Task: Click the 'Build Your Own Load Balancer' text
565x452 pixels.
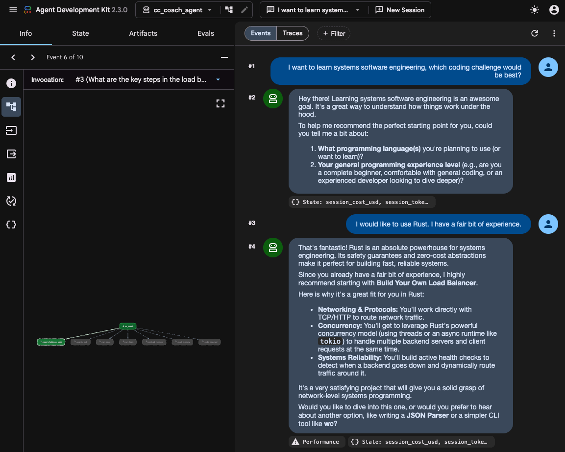Action: (426, 283)
